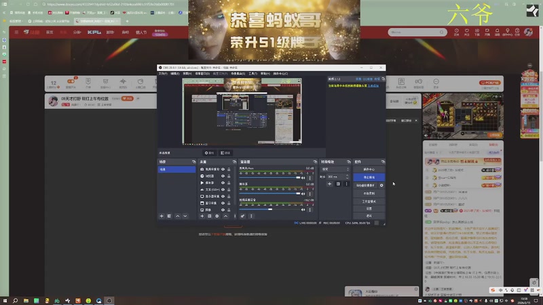Screen dimensions: 543x305
Task: Open options menu for 麦克风/Aux channel
Action: [310, 178]
